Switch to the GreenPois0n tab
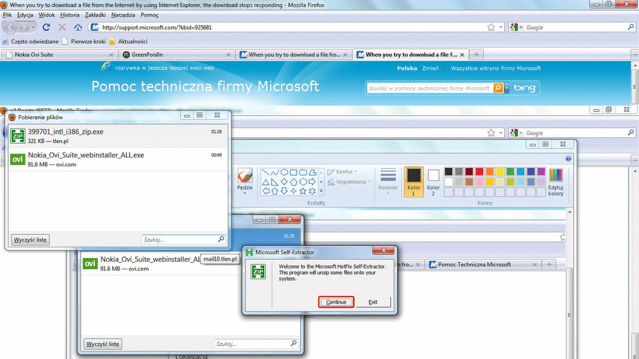 pyautogui.click(x=178, y=55)
